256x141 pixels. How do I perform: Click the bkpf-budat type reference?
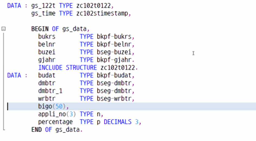coord(114,75)
